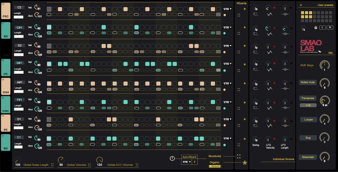Toggle the first step of the RS C#1 row
338x172 pixels.
pyautogui.click(x=49, y=27)
